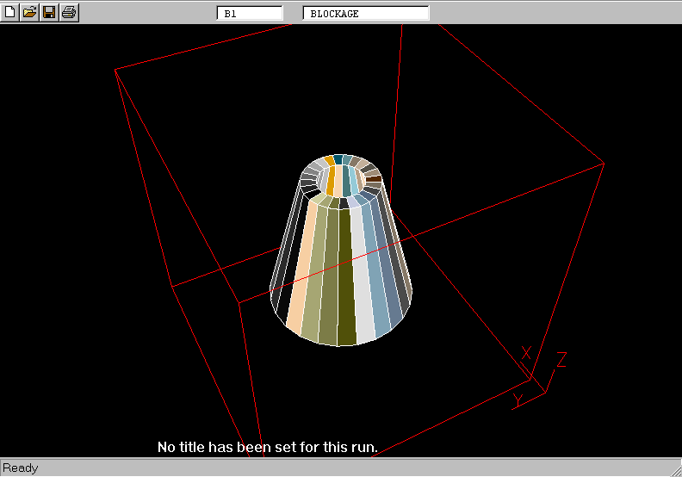The height and width of the screenshot is (477, 682).
Task: Click the BLOCKAGE object type field
Action: click(x=366, y=14)
